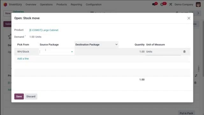Viewport: 204px width, 115px height.
Task: Click the Destination Package cell
Action: (96, 52)
